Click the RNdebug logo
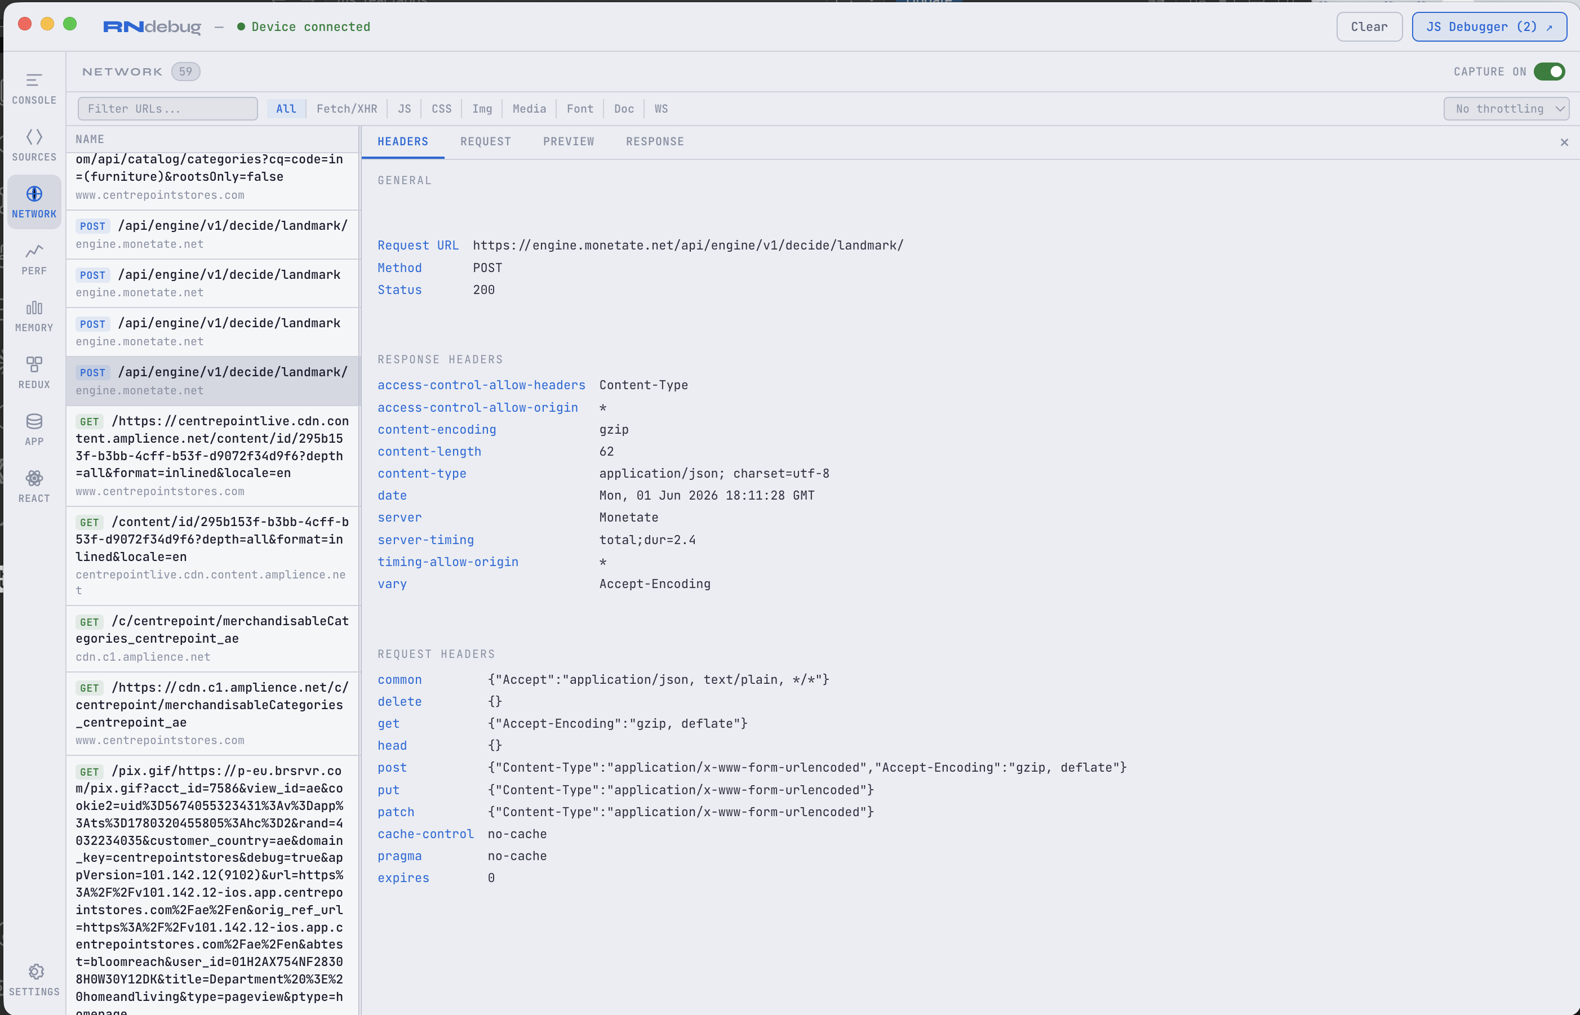1580x1015 pixels. pyautogui.click(x=152, y=26)
